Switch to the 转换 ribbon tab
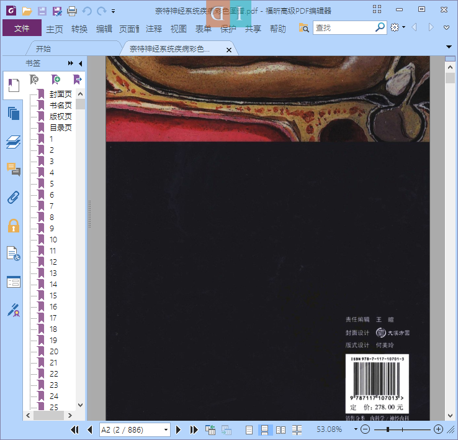Image resolution: width=458 pixels, height=440 pixels. pyautogui.click(x=79, y=29)
